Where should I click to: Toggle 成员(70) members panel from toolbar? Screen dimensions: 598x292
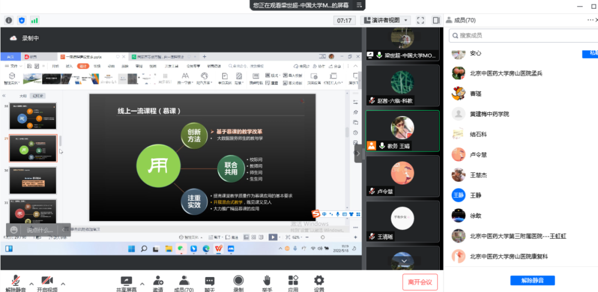click(184, 280)
